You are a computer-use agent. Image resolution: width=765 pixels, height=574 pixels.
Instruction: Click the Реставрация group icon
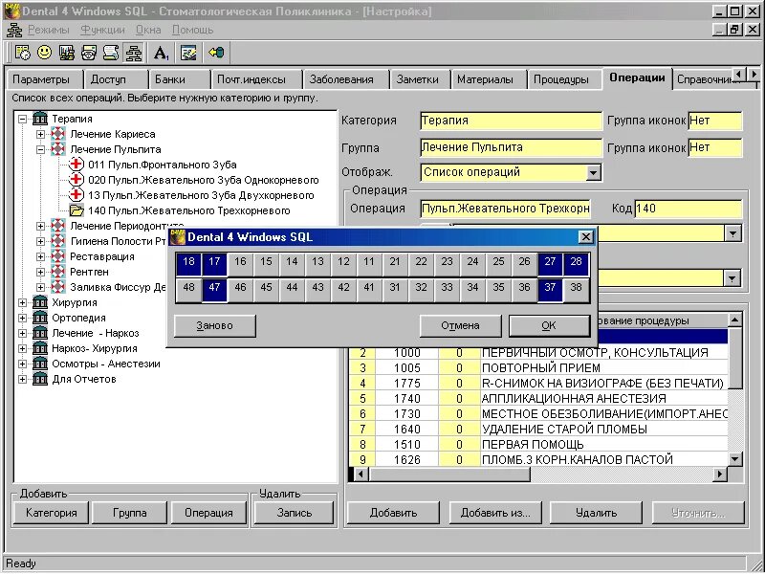(x=58, y=256)
